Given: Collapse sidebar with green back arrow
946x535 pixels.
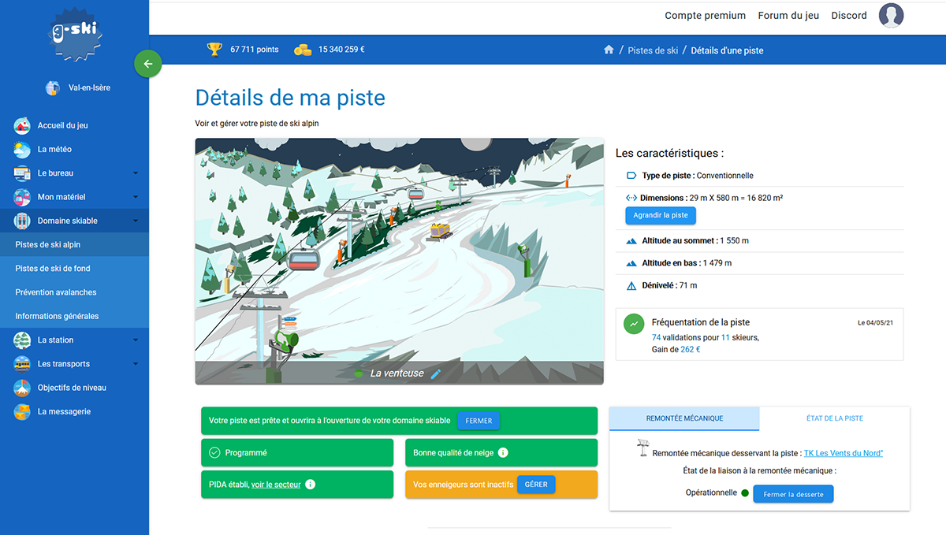Looking at the screenshot, I should click(x=148, y=64).
